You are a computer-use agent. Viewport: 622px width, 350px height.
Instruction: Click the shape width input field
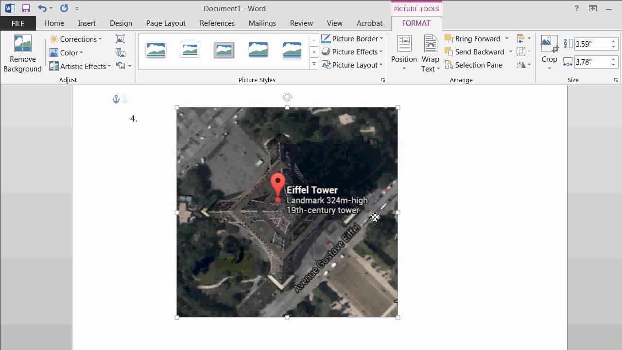(591, 62)
